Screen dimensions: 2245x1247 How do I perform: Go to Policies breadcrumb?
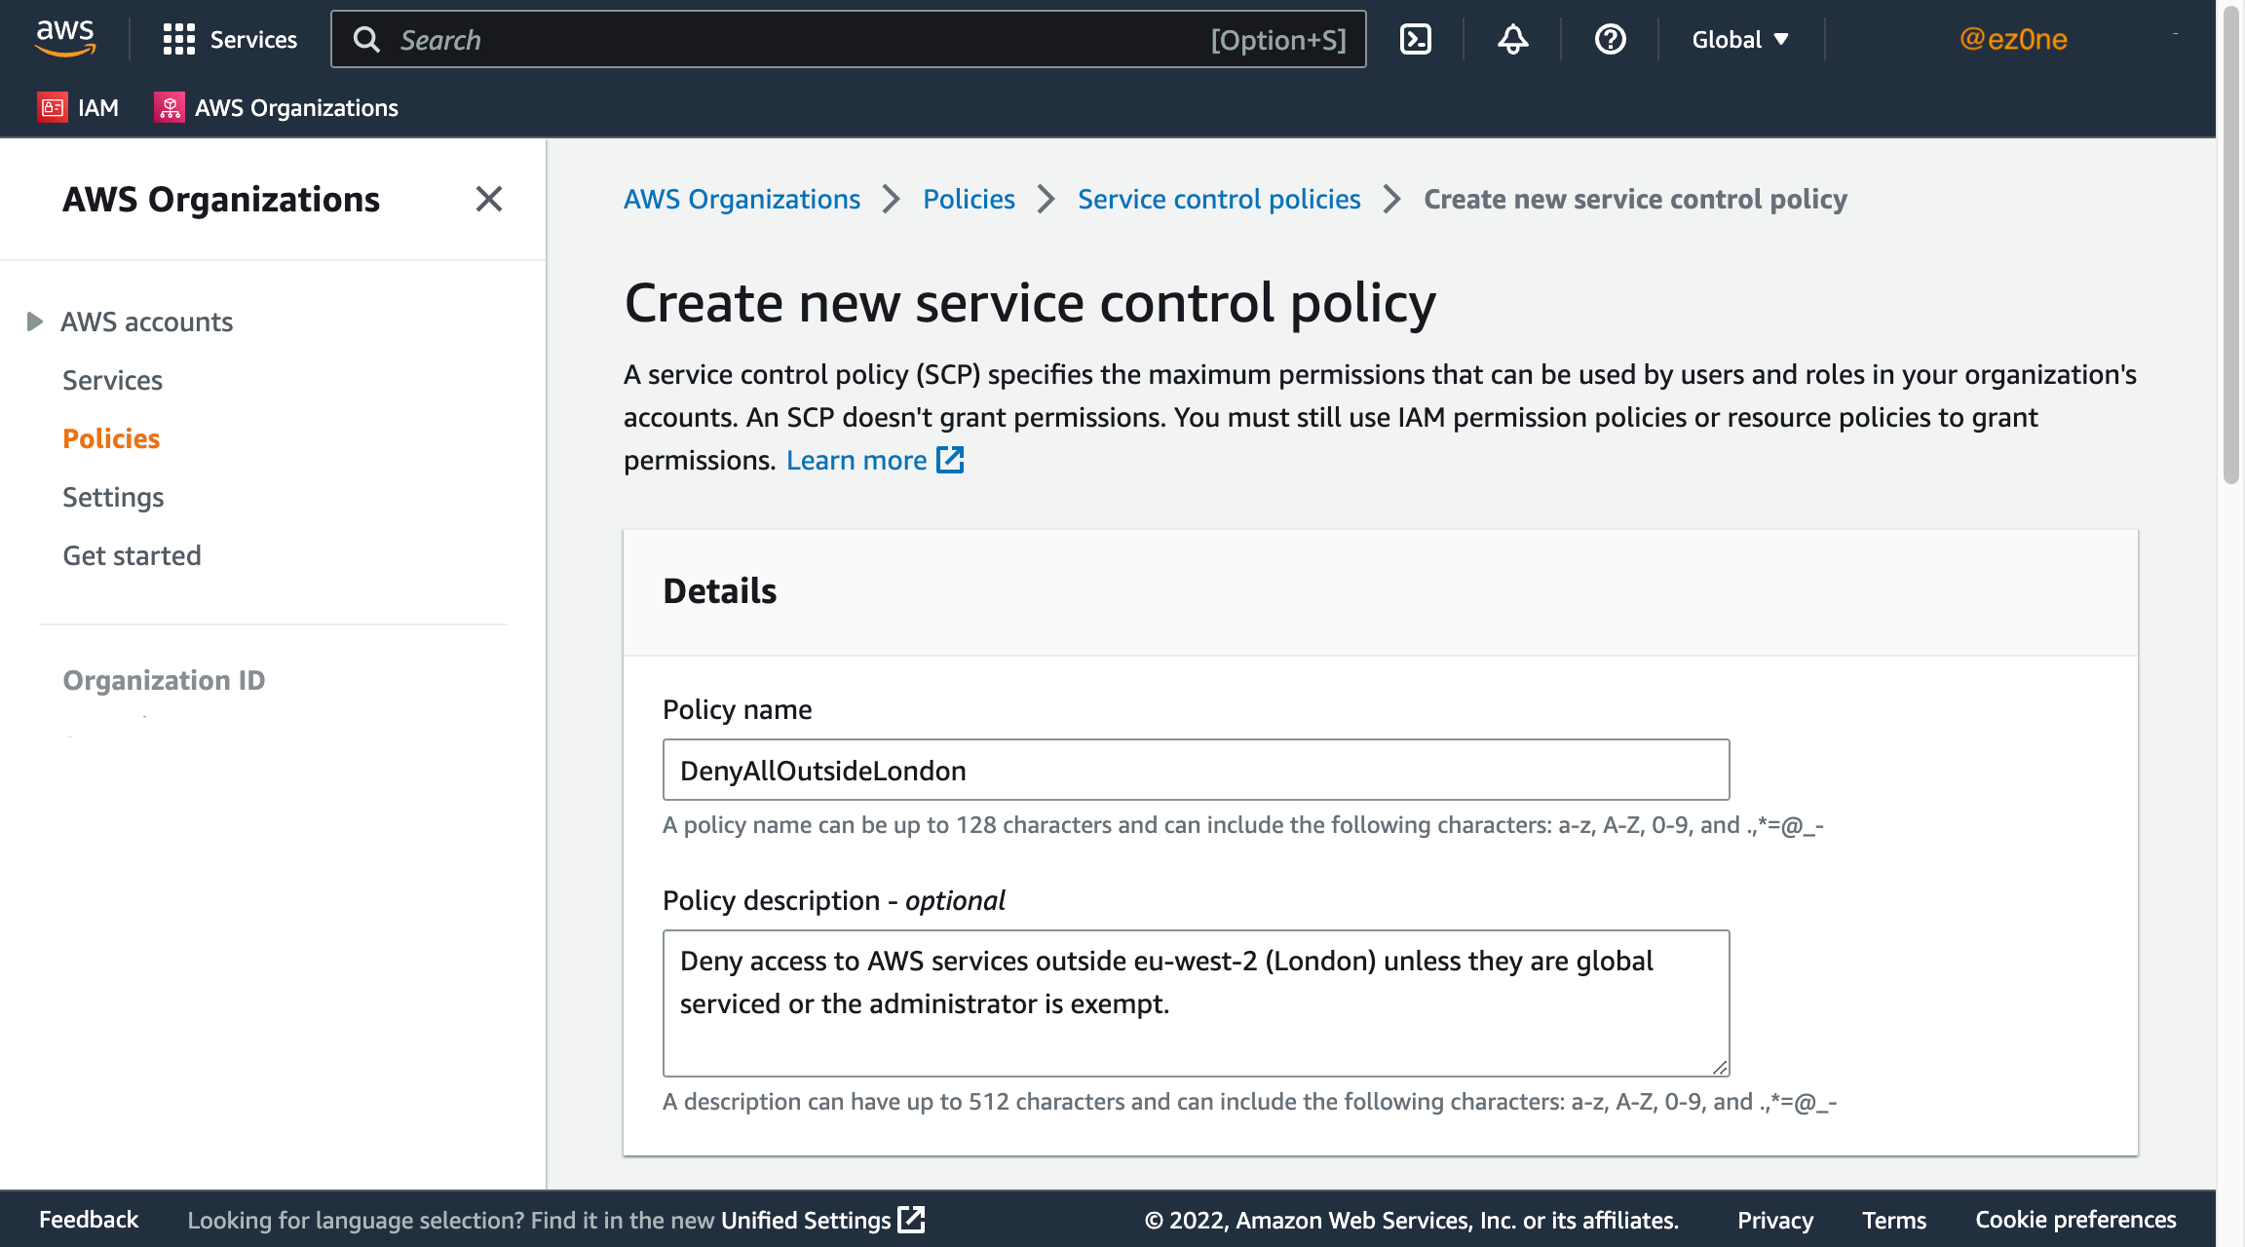point(969,199)
